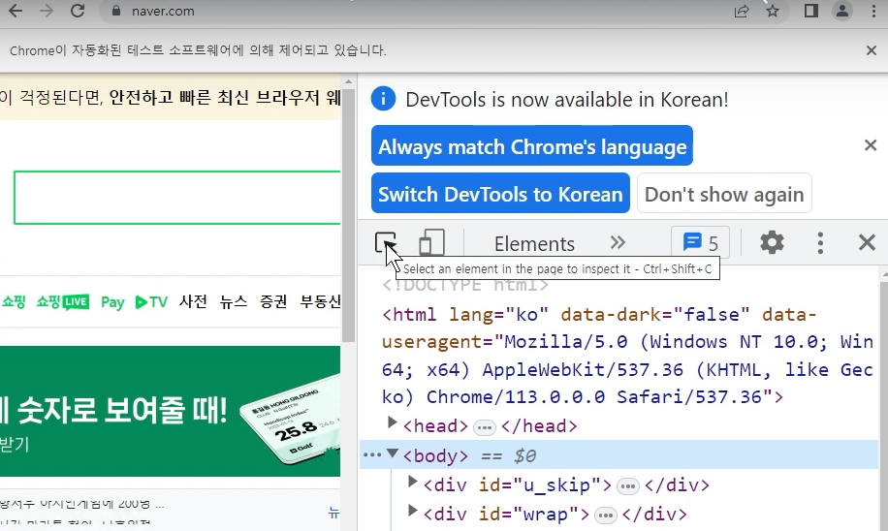Expand the div id="wrap" node
Screen dimensions: 888x531
click(x=412, y=512)
